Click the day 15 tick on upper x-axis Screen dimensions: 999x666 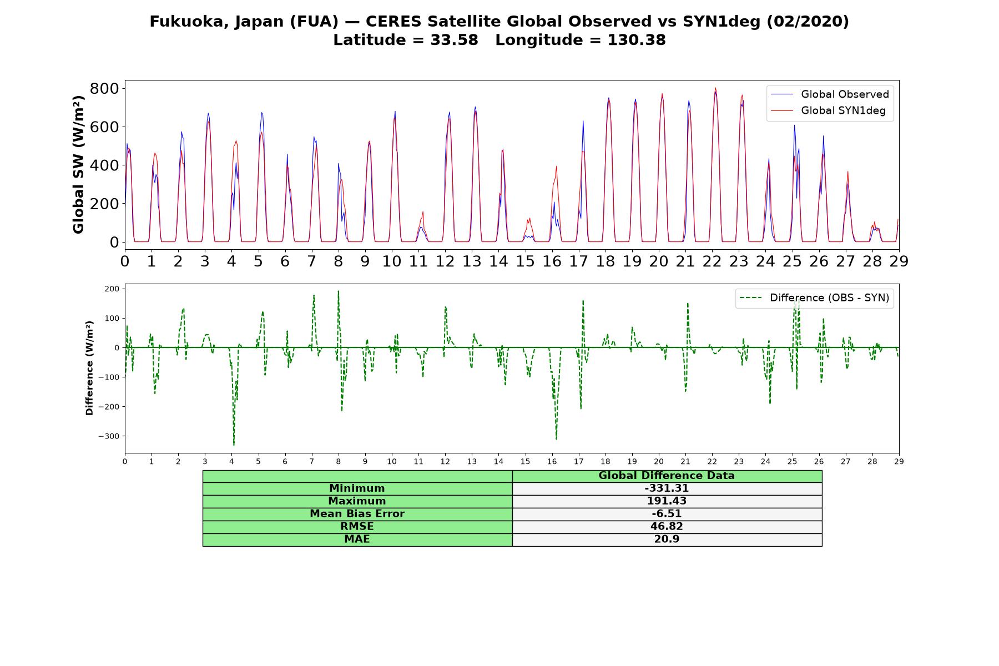pos(525,261)
